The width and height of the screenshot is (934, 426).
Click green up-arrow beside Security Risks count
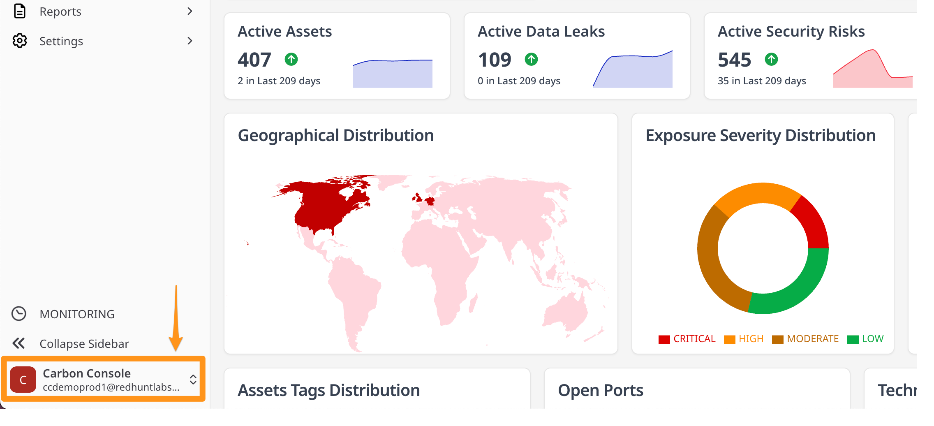point(771,60)
